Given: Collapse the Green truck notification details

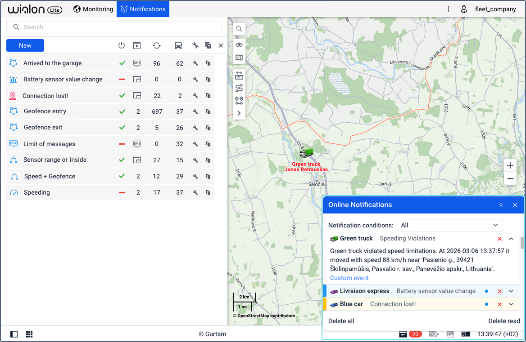Looking at the screenshot, I should pos(511,239).
